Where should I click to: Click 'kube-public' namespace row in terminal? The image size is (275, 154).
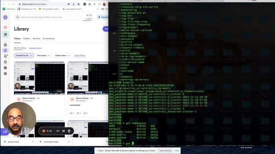[x=134, y=135]
